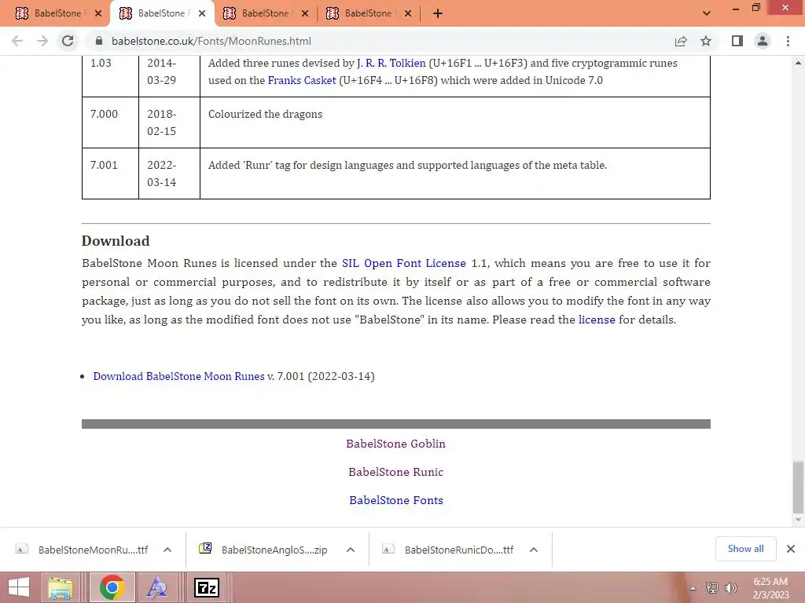Screen dimensions: 805x603
Task: Expand options for BabelStoneRunicDo....ttf download
Action: [x=534, y=550]
